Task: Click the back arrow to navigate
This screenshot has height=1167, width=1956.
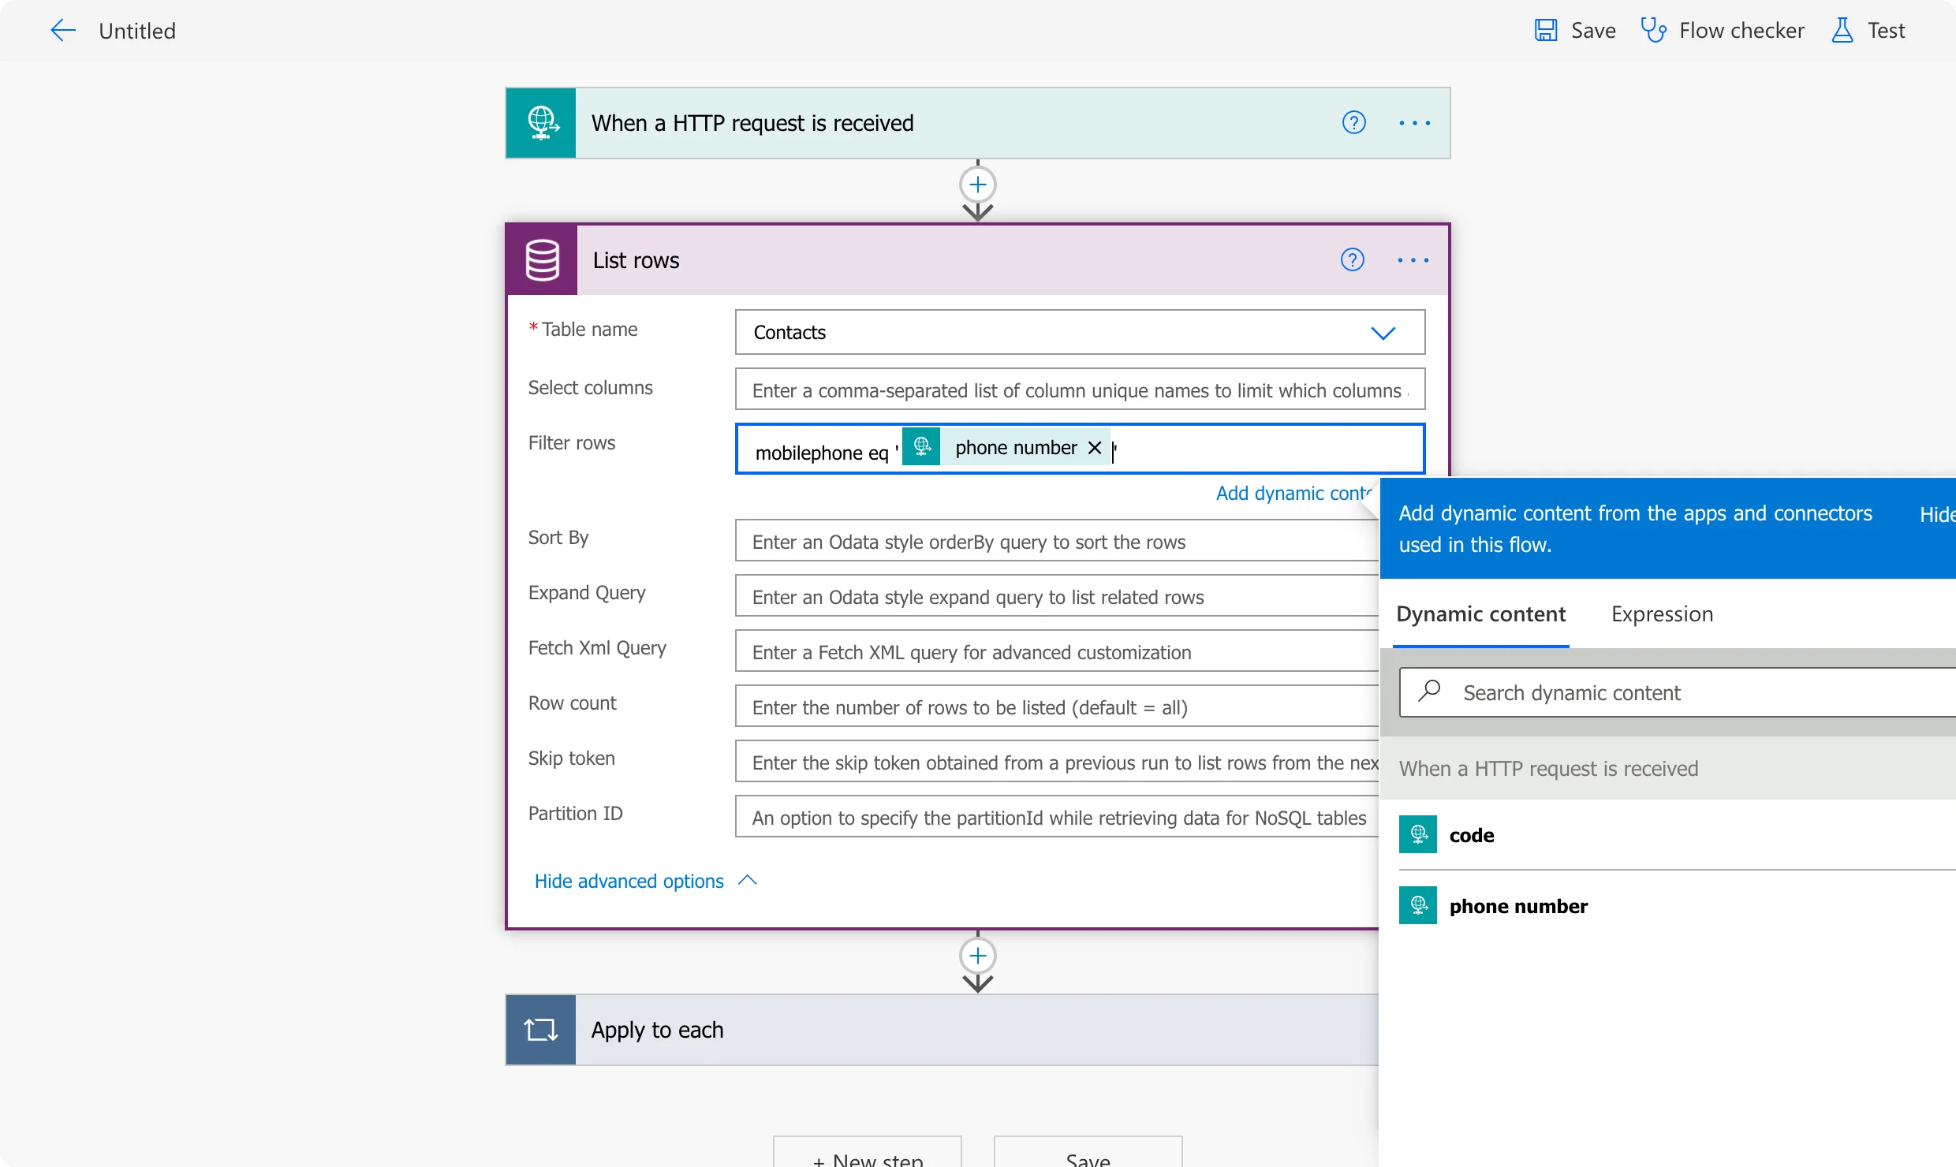Action: click(62, 29)
